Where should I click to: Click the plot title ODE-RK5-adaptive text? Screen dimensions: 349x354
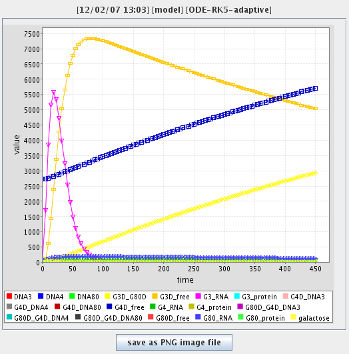228,10
